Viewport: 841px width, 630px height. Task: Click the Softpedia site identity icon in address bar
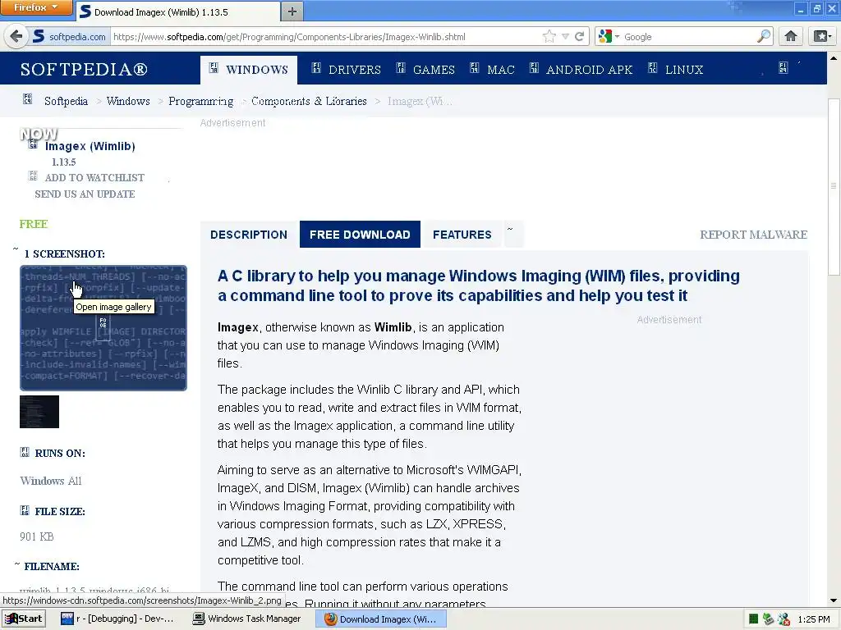point(39,36)
